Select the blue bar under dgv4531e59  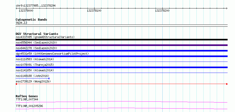[121, 56]
